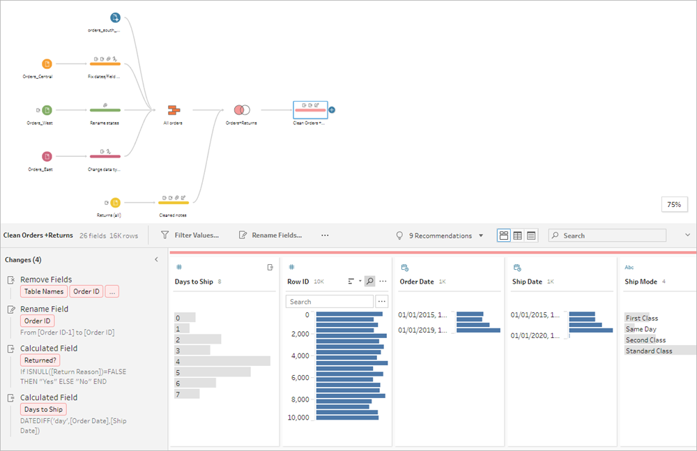Open the Row ID field more options menu
Screen dimensions: 697x451
tap(383, 281)
